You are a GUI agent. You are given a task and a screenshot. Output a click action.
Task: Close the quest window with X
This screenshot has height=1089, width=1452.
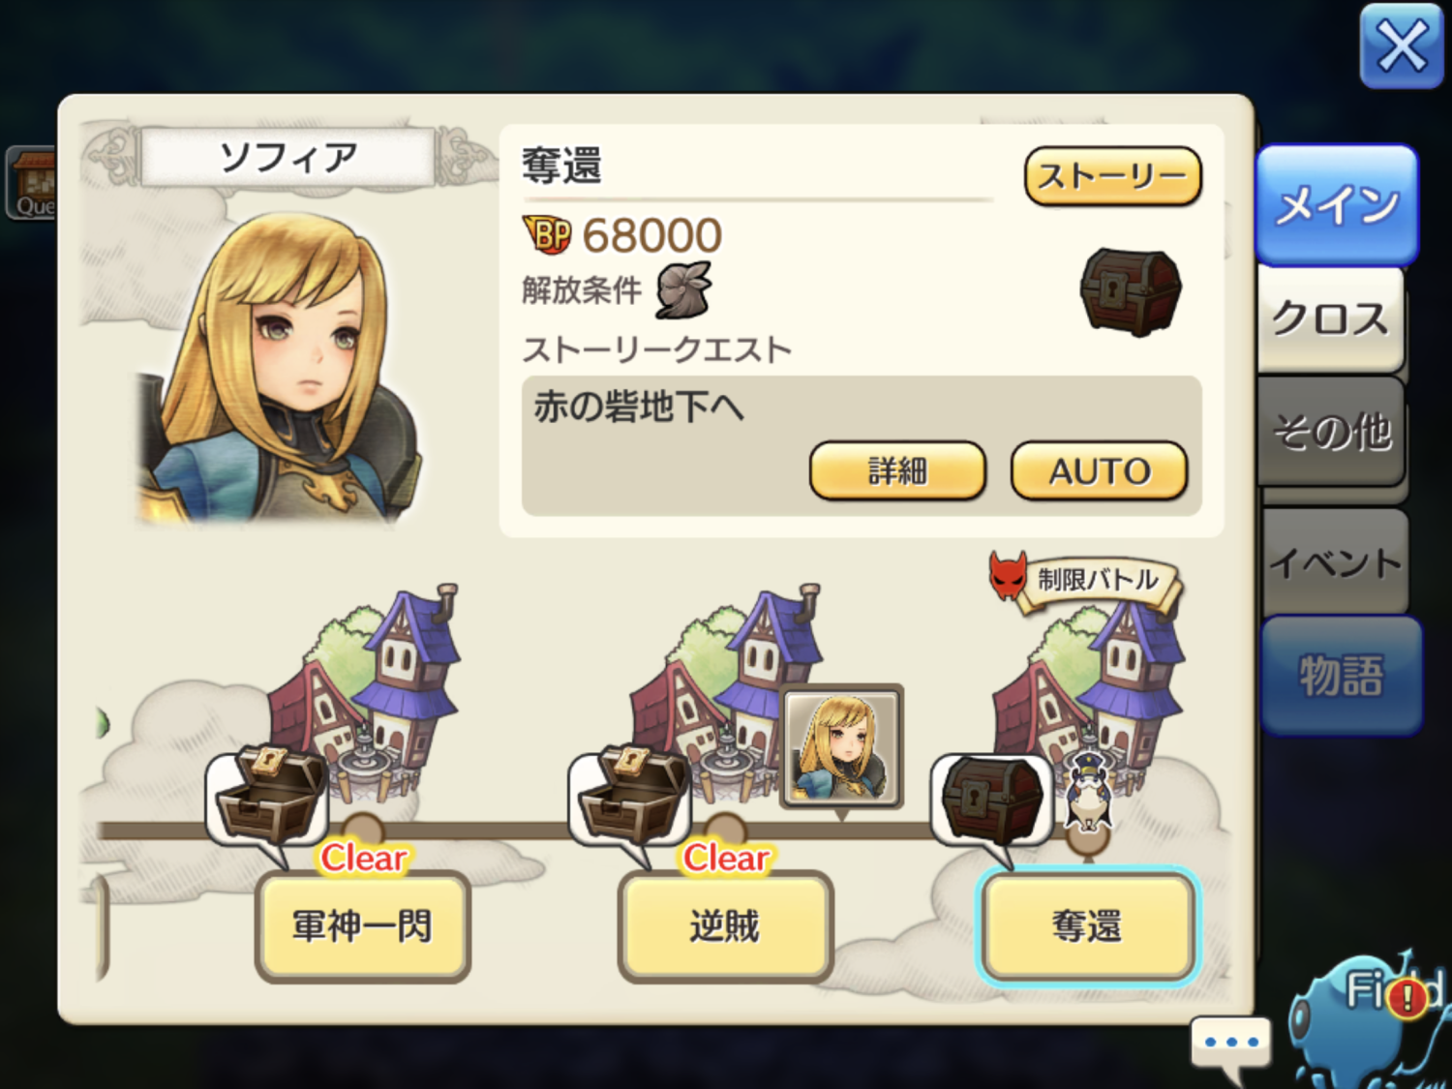pyautogui.click(x=1401, y=45)
